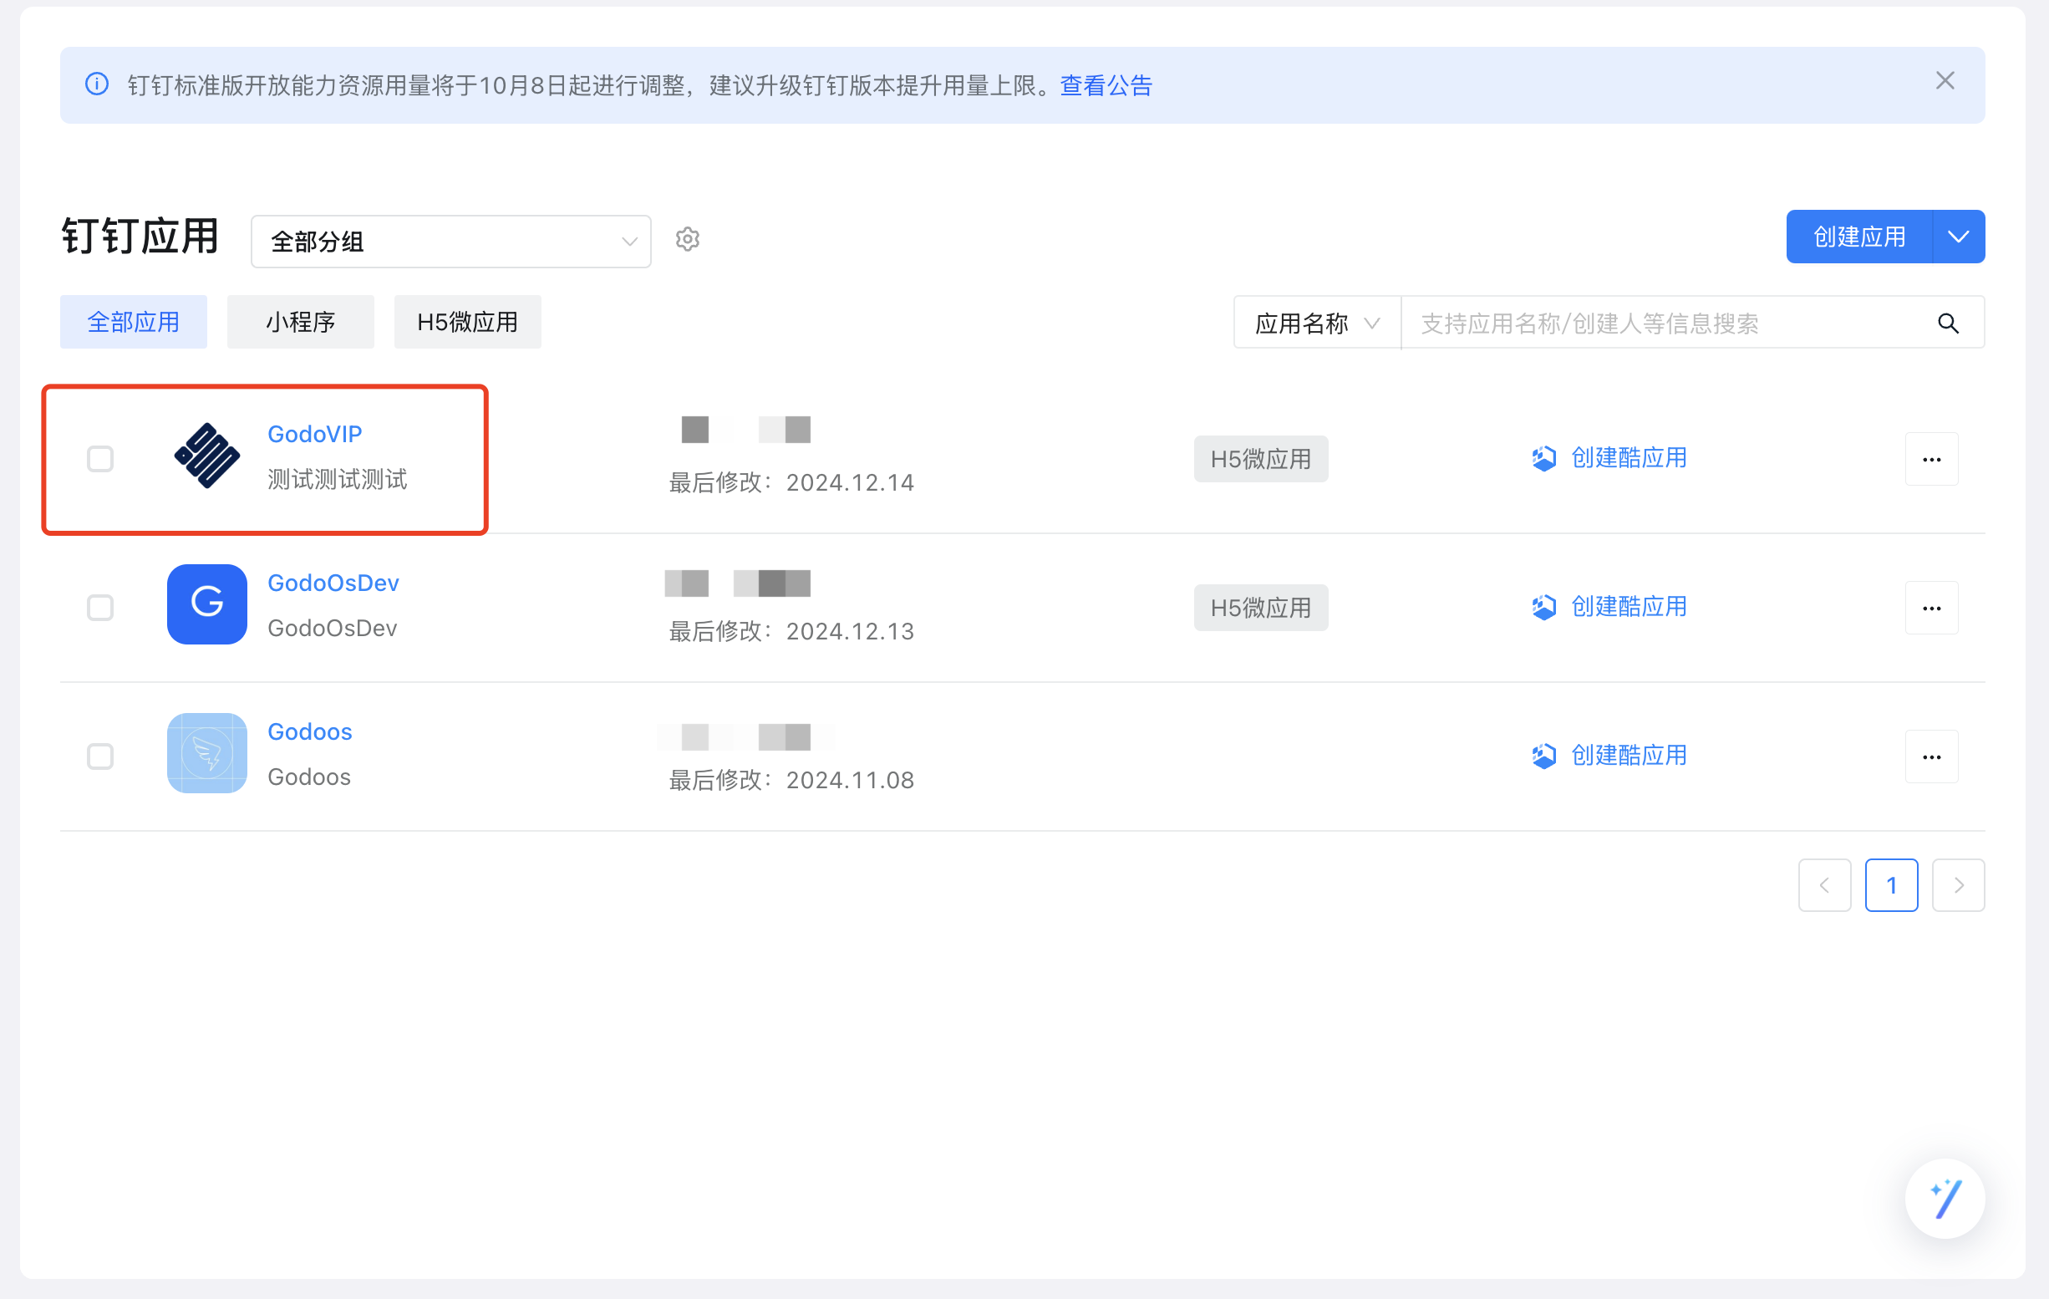Open the 应用名称 search type dropdown

pyautogui.click(x=1316, y=323)
